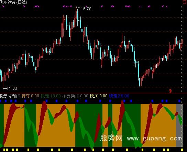The width and height of the screenshot is (187, 152).
Task: Click the 11.03 low price label
Action: tap(12, 88)
